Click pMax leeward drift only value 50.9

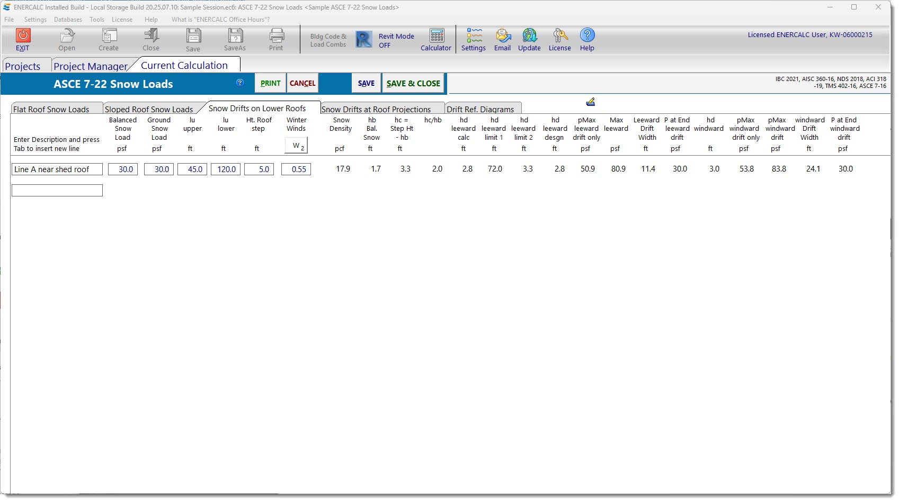pos(588,169)
